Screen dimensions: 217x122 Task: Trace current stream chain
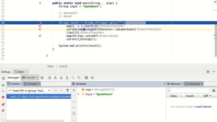click(x=92, y=78)
